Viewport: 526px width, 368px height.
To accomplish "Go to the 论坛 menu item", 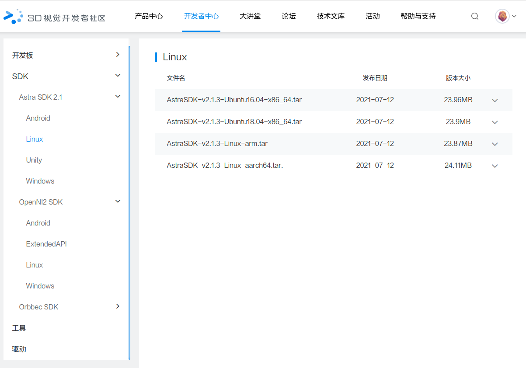I will pyautogui.click(x=289, y=16).
